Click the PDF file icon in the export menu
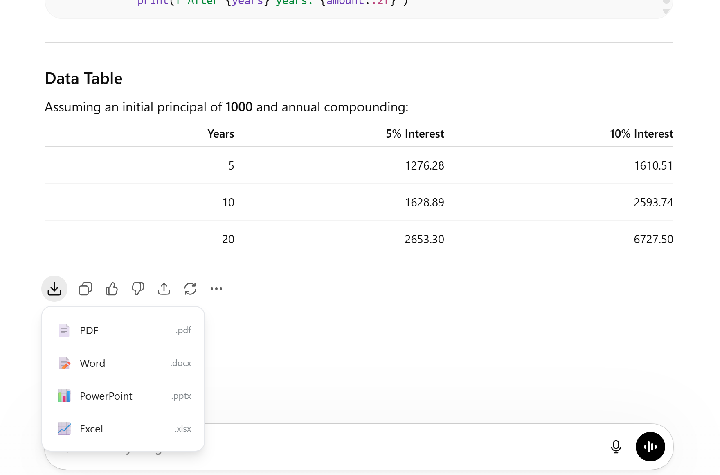720x475 pixels. pos(64,330)
